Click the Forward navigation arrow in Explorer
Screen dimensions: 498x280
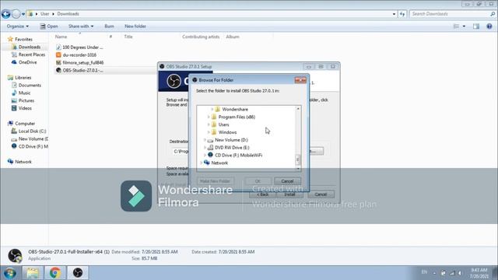tap(16, 14)
